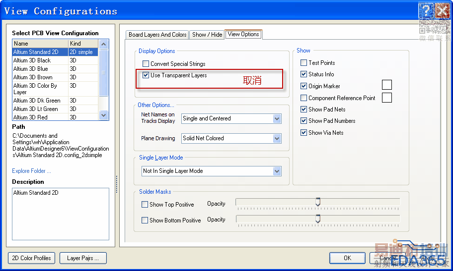Select Altium 3D Red configuration
The width and height of the screenshot is (453, 271).
point(55,117)
